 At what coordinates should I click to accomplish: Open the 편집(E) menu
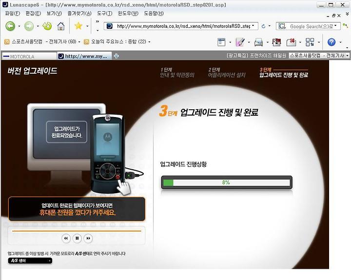[x=33, y=14]
